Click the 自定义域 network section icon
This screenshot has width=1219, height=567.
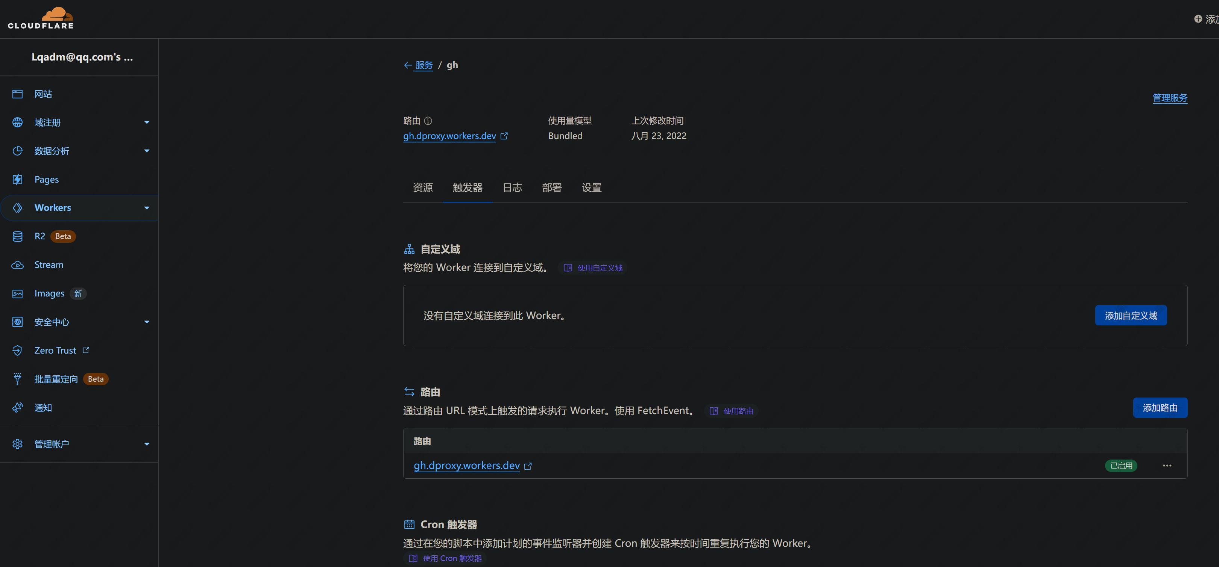point(409,249)
